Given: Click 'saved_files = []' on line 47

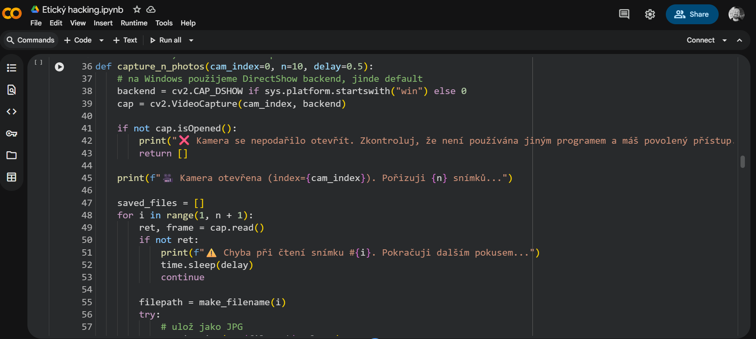Looking at the screenshot, I should (160, 203).
